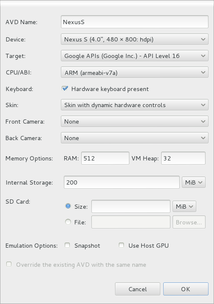214x304 pixels.
Task: Confirm AVD creation with OK button
Action: [x=186, y=289]
